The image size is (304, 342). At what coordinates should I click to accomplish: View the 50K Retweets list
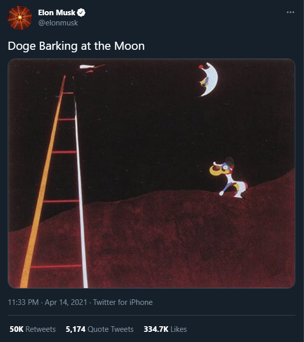point(33,329)
